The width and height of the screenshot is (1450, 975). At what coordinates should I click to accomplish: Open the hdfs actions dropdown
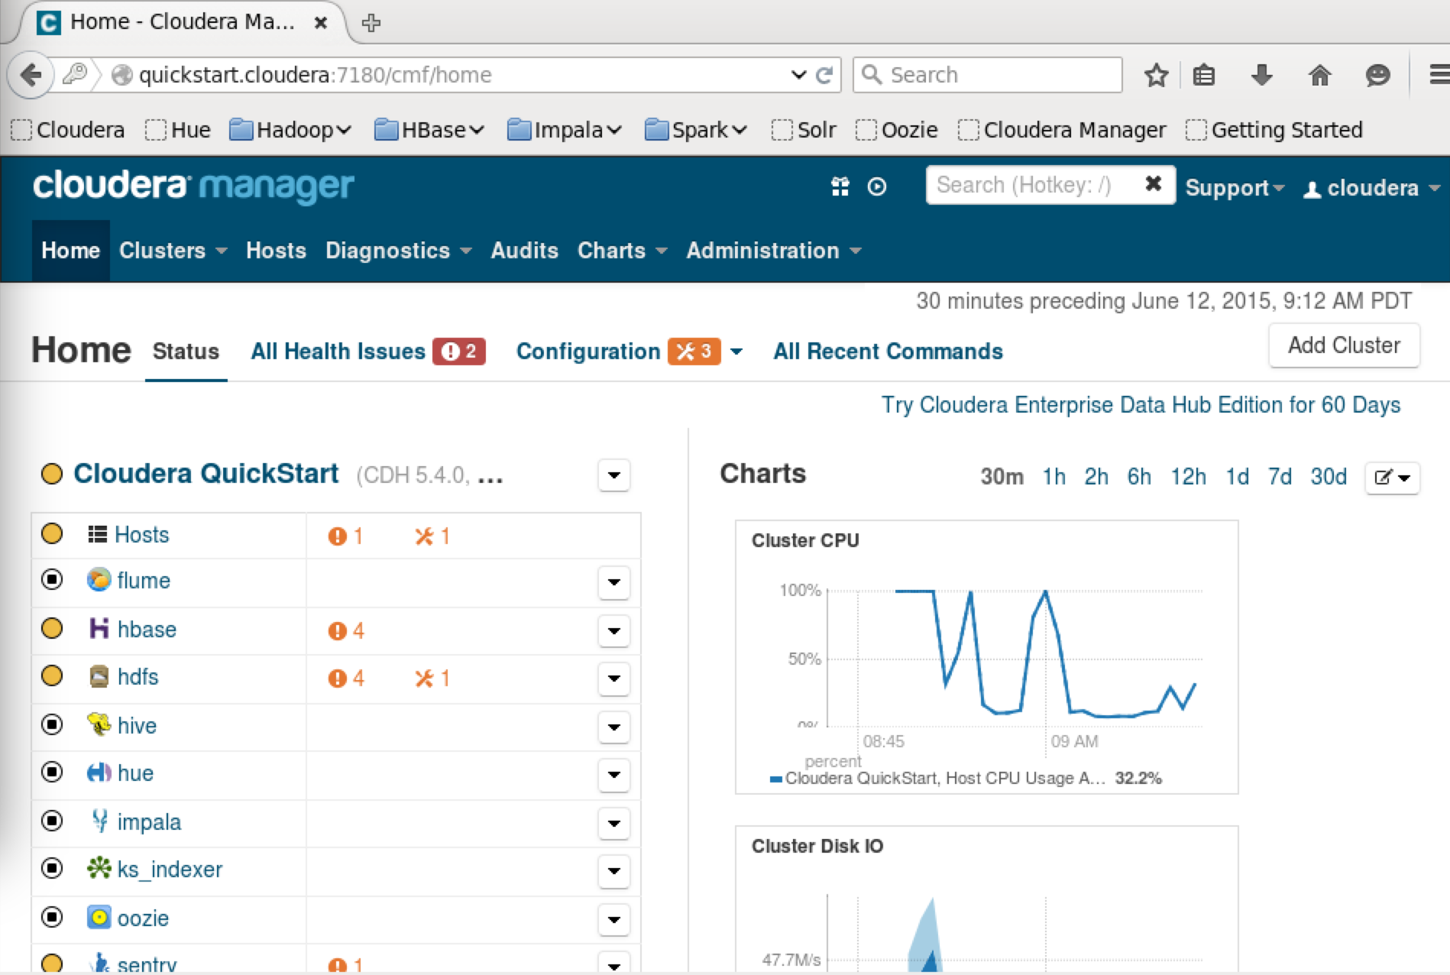[614, 679]
